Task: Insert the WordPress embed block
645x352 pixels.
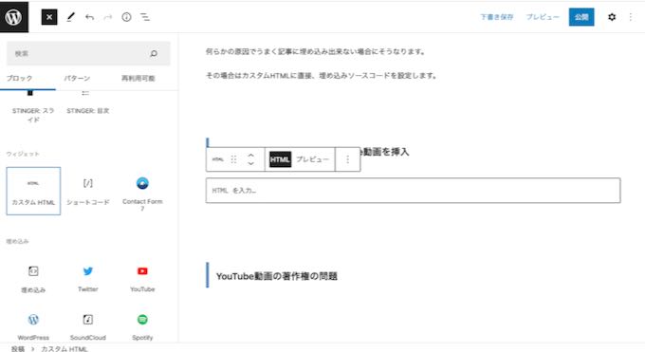Action: tap(33, 327)
